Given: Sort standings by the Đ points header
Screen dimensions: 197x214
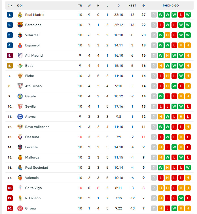Looking at the screenshot, I should (143, 6).
